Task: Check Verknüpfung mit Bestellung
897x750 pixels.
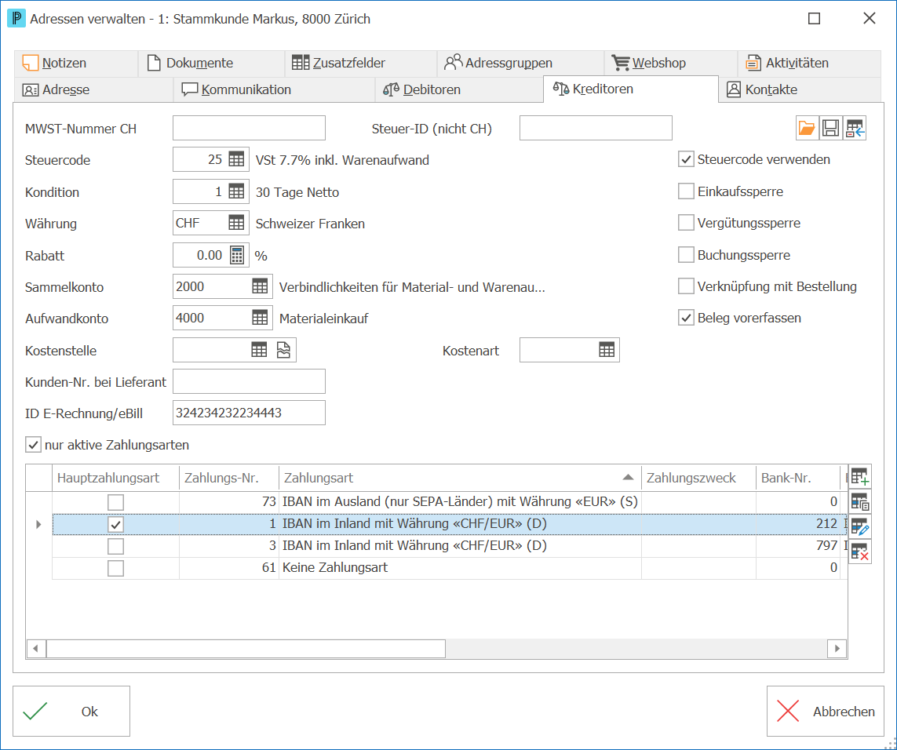Action: click(x=686, y=286)
